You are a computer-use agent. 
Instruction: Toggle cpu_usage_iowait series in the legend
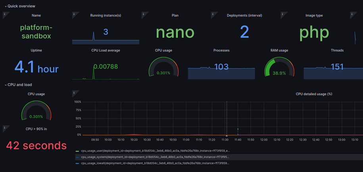(x=155, y=163)
